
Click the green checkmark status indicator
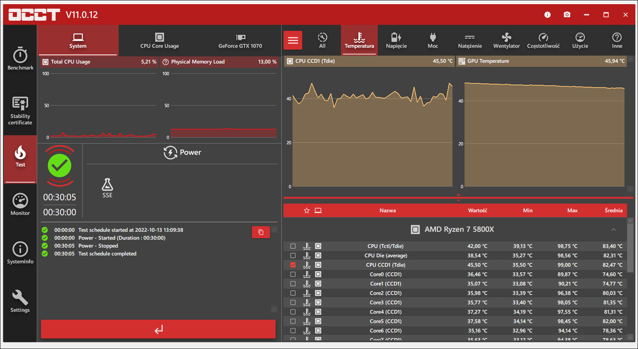(60, 166)
